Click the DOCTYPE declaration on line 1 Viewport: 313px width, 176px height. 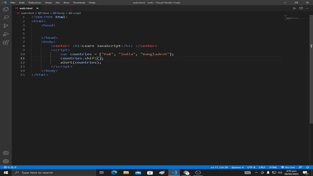(49, 17)
